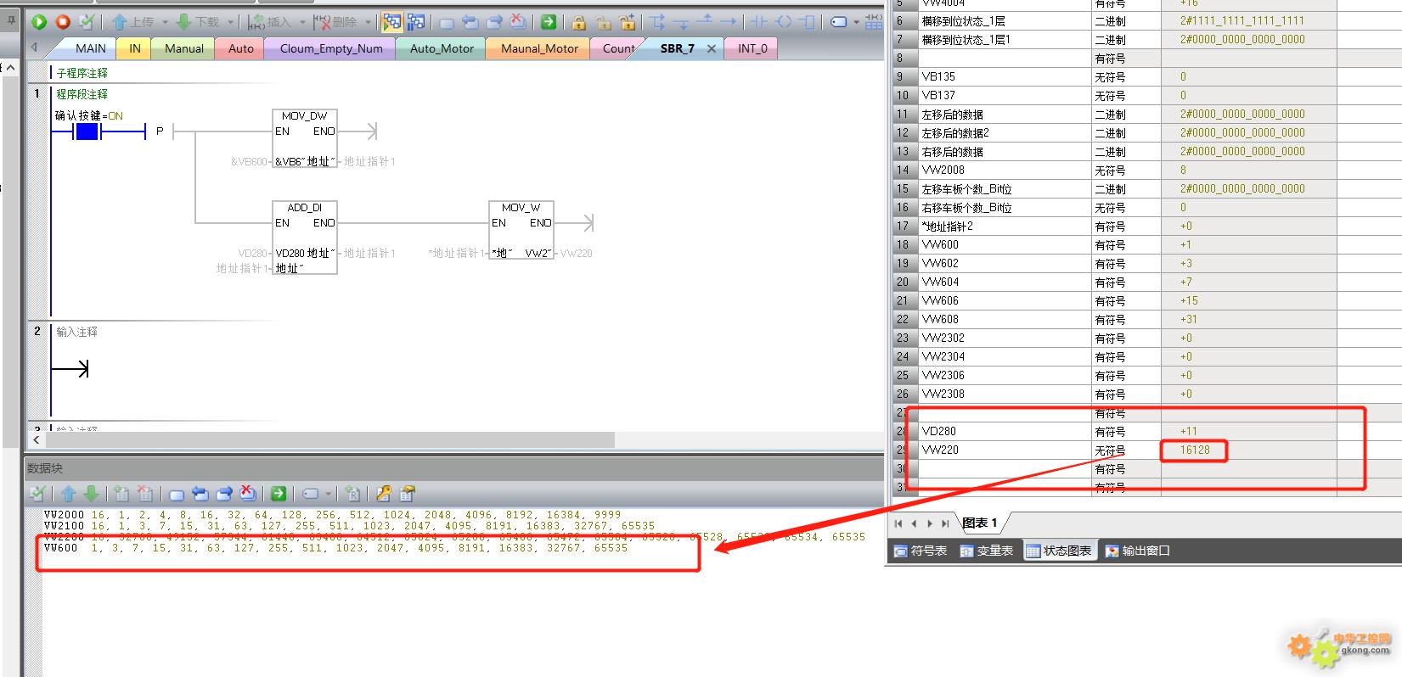This screenshot has width=1402, height=677.
Task: Click the tab strip scroll-left arrow
Action: tap(35, 48)
